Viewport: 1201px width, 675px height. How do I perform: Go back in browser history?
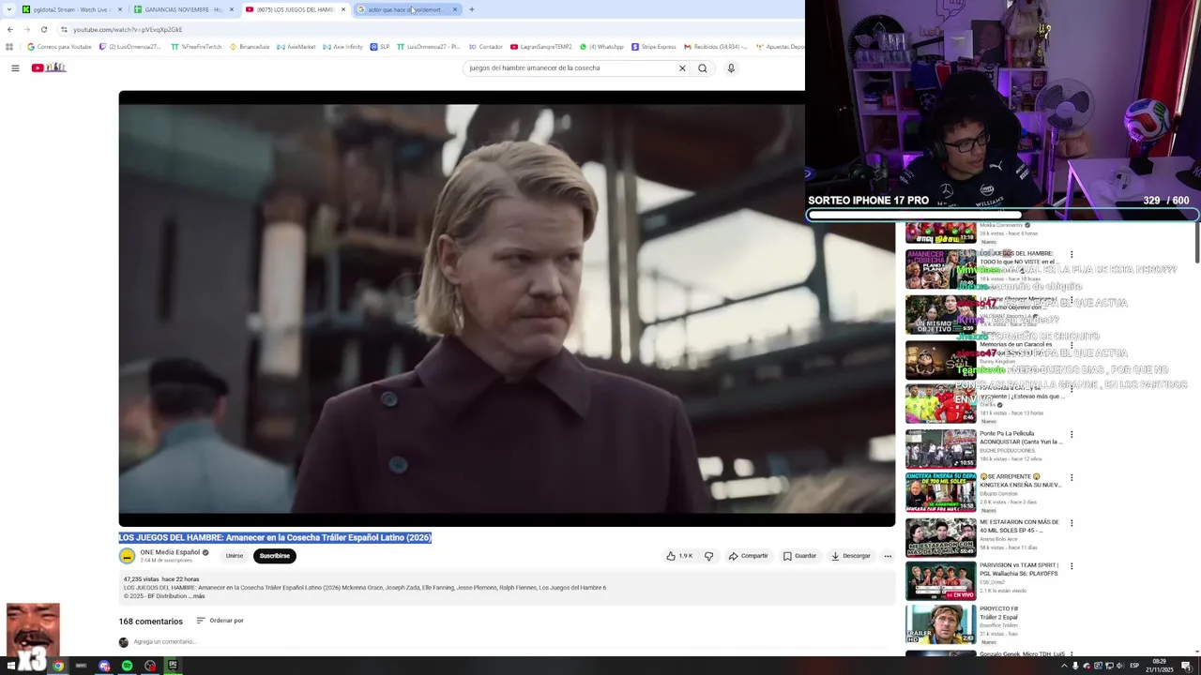point(10,29)
